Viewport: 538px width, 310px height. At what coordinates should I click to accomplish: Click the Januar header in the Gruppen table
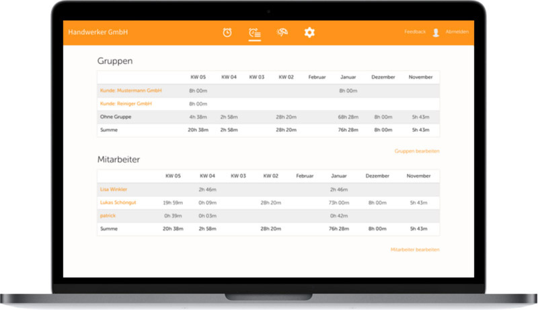348,77
